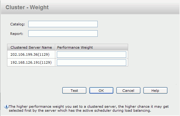The height and width of the screenshot is (116, 180).
Task: Focus the Catalog text field
Action: coord(63,24)
